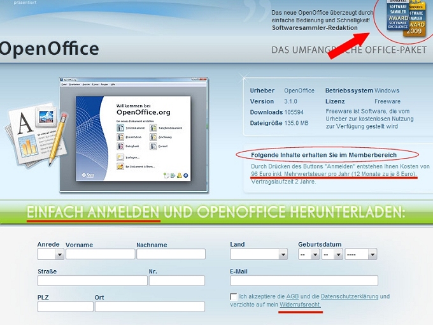The height and width of the screenshot is (325, 433).
Task: Click the Ort input field
Action: coord(150,307)
